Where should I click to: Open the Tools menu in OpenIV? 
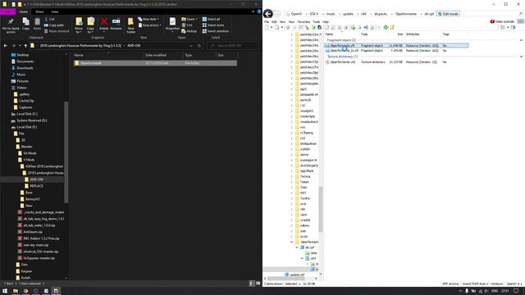point(316,22)
